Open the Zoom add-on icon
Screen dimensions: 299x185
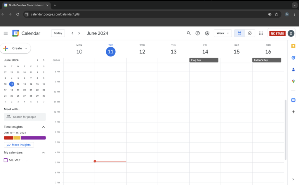(293, 100)
